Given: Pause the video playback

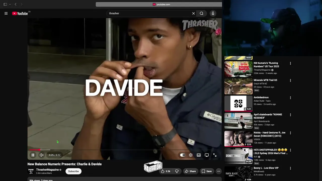Looking at the screenshot, I should [33, 155].
